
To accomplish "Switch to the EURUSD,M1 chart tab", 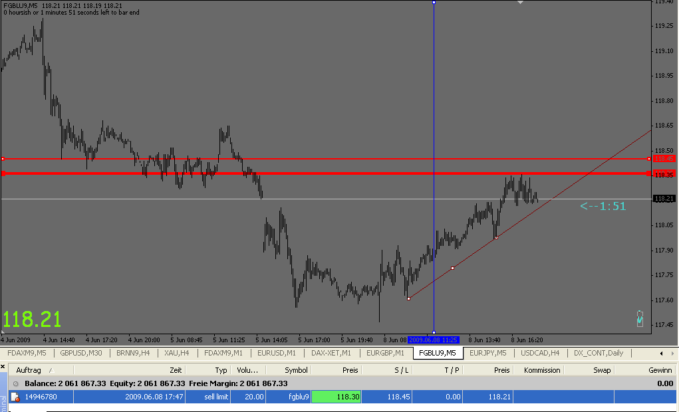I will pos(276,353).
